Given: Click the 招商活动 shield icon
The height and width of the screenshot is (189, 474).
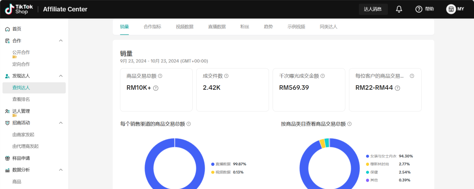Looking at the screenshot, I should (7, 123).
